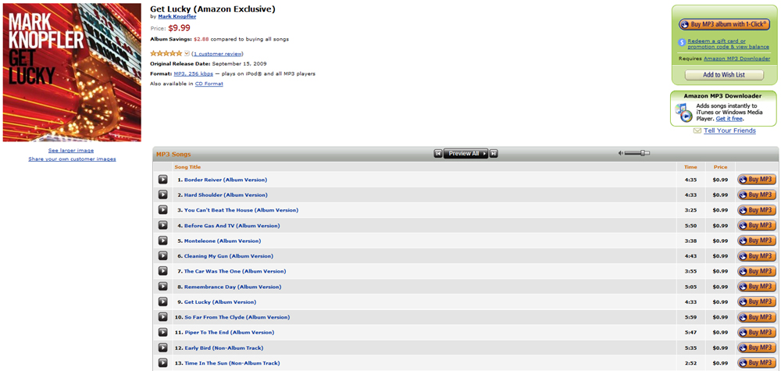Click the five-star rating graphic
Screen dimensions: 781x371
(x=166, y=53)
